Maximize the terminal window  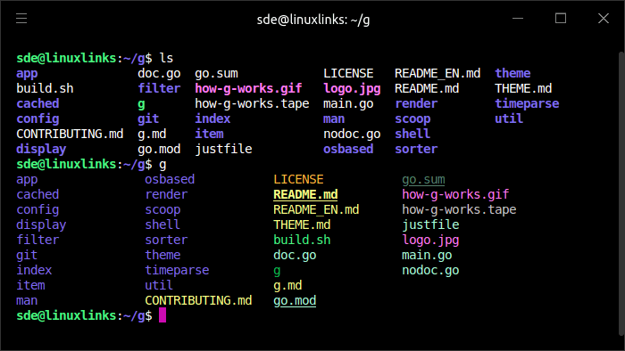pyautogui.click(x=561, y=19)
